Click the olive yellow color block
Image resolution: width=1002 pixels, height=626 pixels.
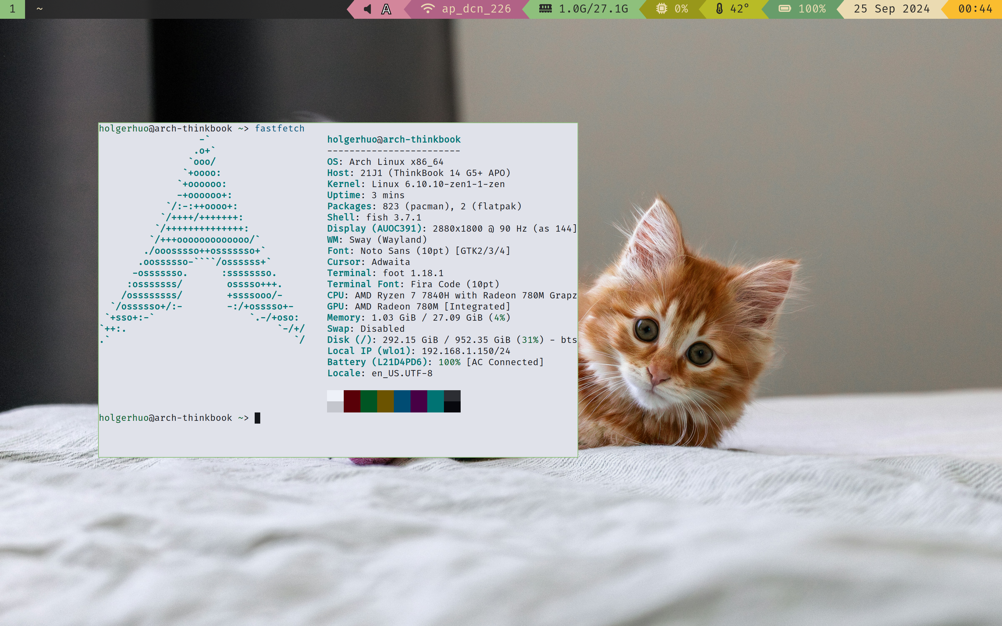(385, 401)
